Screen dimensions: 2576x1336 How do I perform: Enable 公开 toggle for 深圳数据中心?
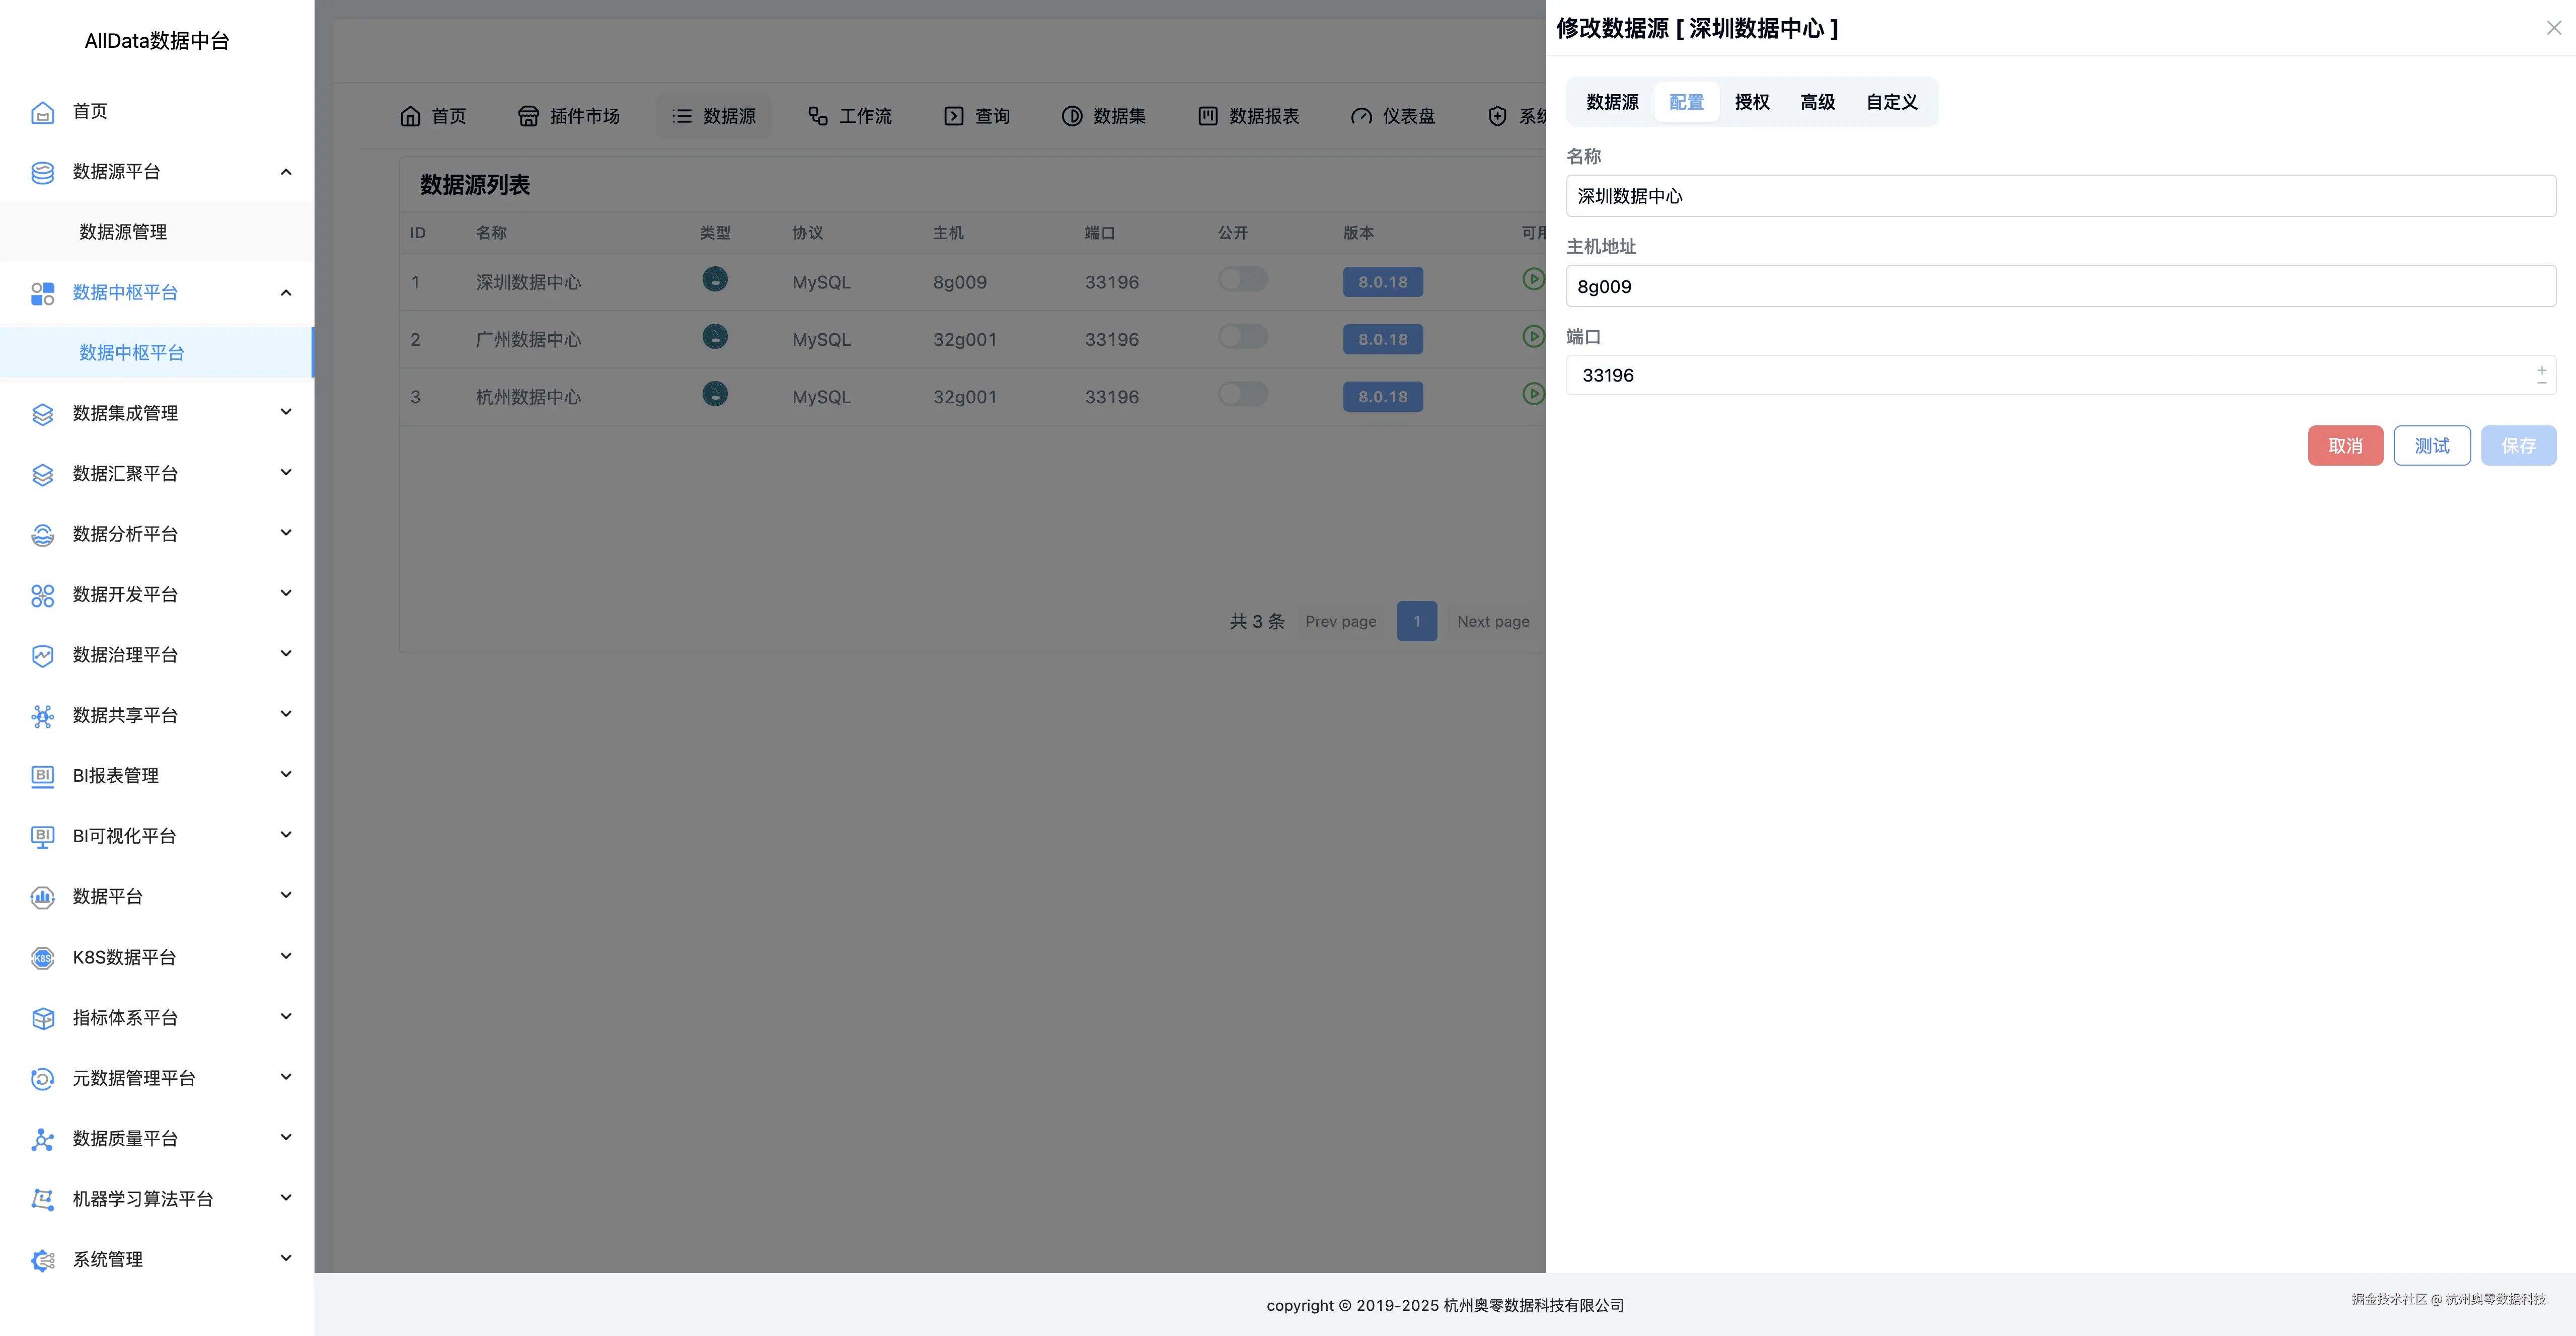tap(1242, 280)
